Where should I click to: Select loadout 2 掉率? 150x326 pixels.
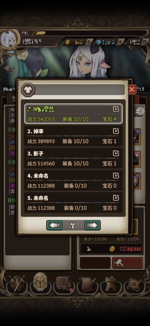73,136
